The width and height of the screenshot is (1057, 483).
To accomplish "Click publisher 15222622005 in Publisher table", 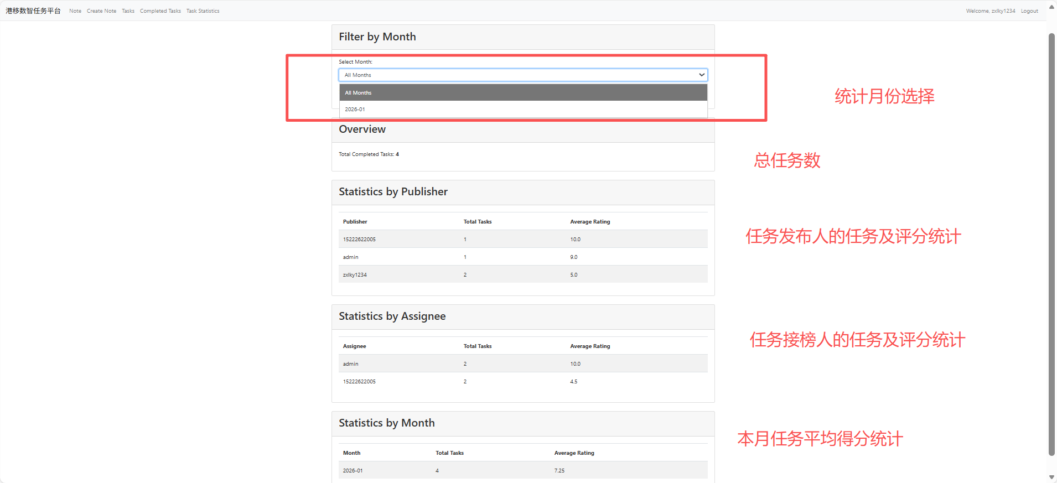I will tap(359, 240).
